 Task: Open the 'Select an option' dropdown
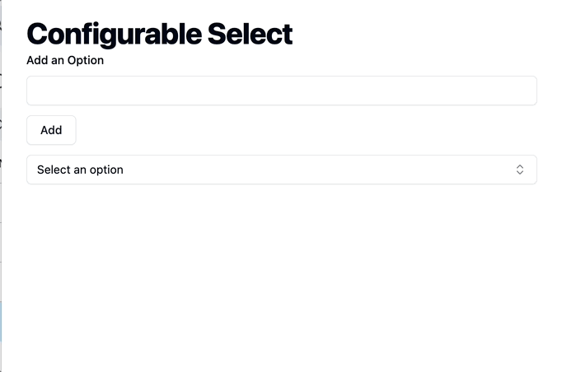[x=281, y=170]
